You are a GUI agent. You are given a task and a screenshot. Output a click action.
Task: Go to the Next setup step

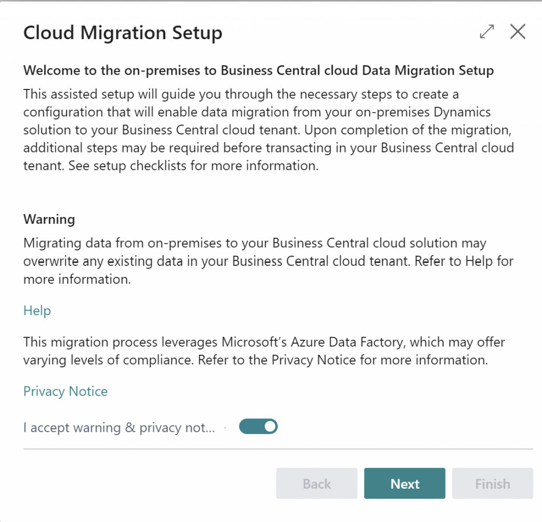point(404,483)
